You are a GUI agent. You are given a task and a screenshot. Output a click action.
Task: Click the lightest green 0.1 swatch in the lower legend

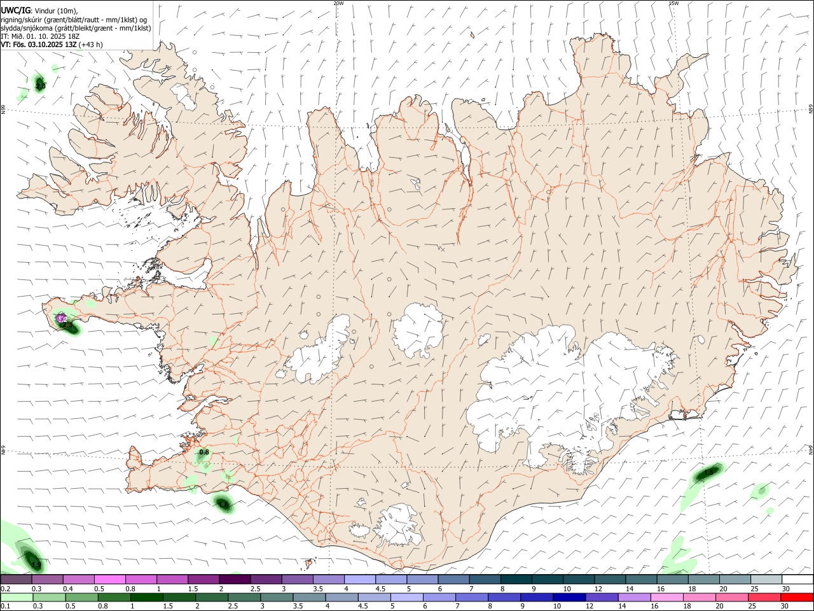click(x=17, y=598)
